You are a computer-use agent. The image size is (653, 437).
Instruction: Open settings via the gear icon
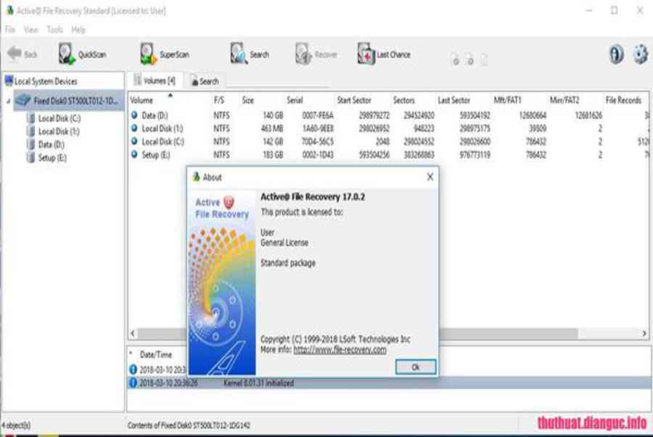(639, 54)
